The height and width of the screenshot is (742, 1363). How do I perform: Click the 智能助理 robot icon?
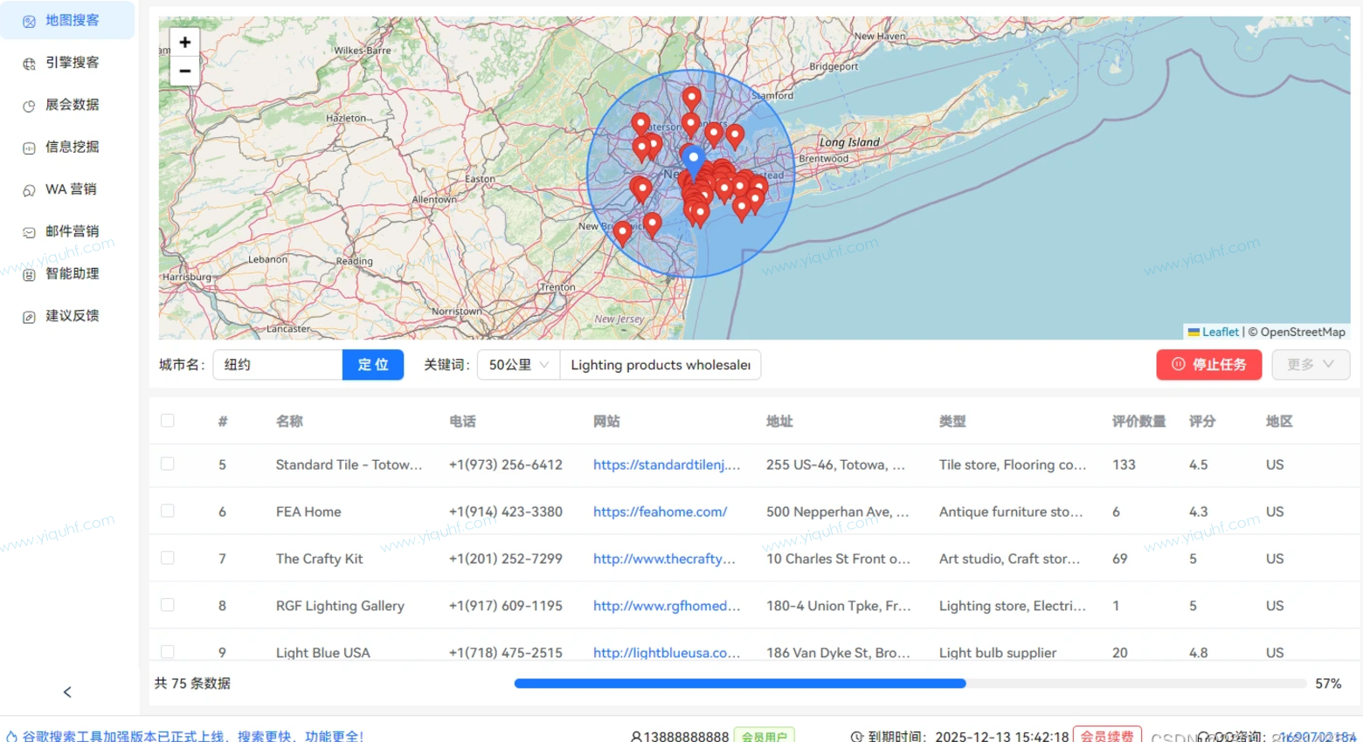click(29, 274)
